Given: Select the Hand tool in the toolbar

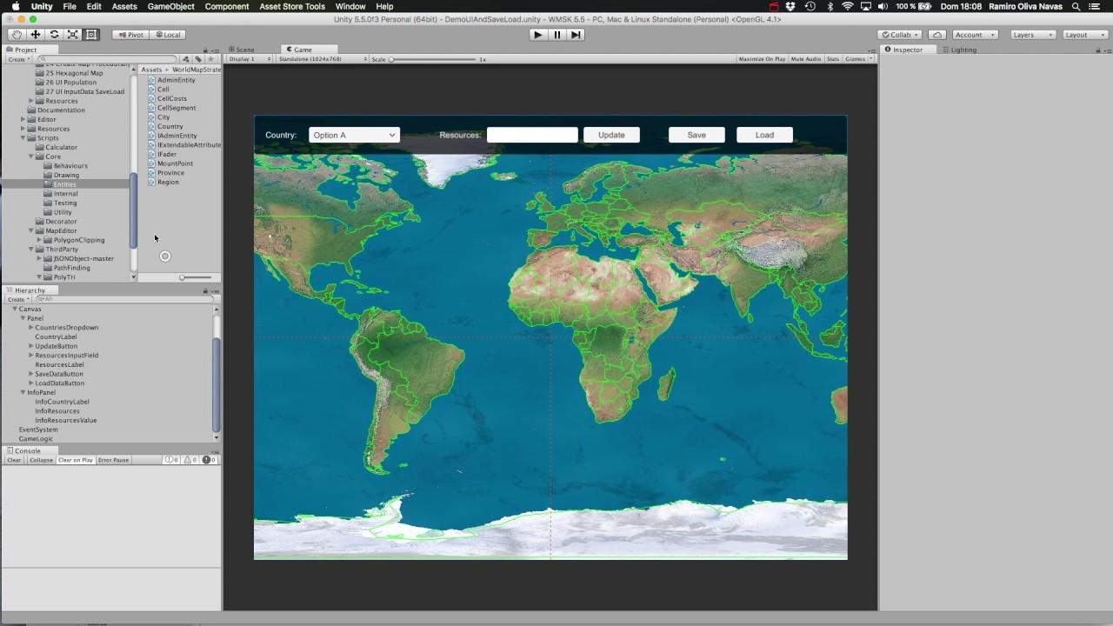Looking at the screenshot, I should [16, 34].
